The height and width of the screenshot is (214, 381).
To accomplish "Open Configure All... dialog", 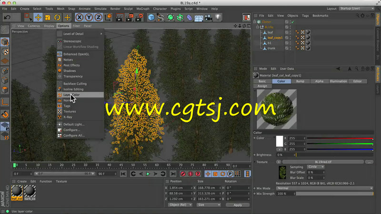I will point(80,136).
